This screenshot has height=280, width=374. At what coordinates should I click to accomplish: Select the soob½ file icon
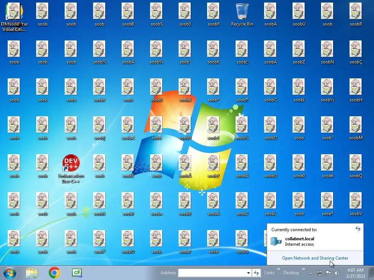pos(327,90)
